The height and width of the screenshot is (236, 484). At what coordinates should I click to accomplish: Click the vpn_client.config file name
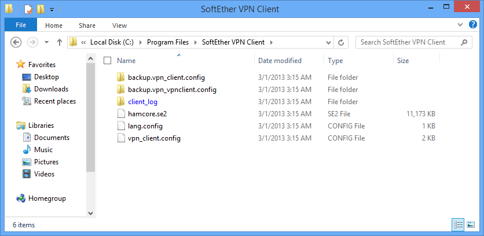[154, 138]
